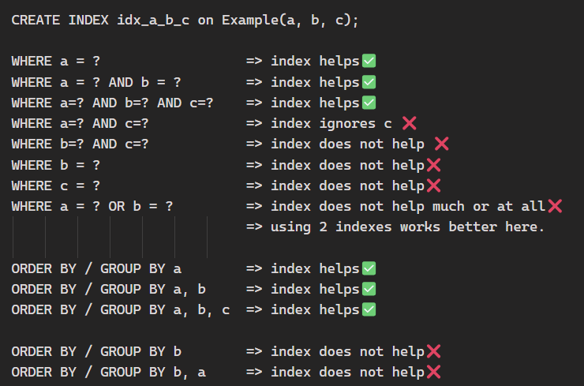This screenshot has width=584, height=386.
Task: Click 'Example(a, b, c);' table reference
Action: coord(290,20)
